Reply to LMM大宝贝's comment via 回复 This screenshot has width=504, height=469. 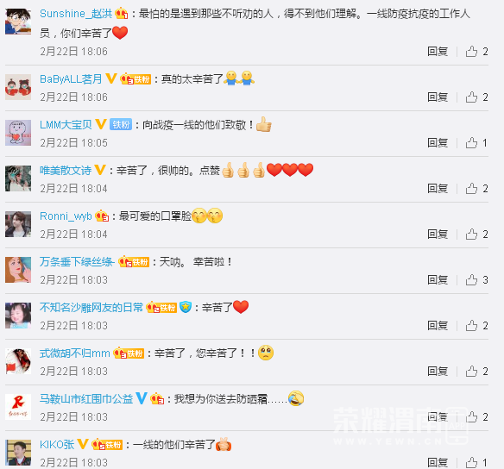(x=438, y=142)
